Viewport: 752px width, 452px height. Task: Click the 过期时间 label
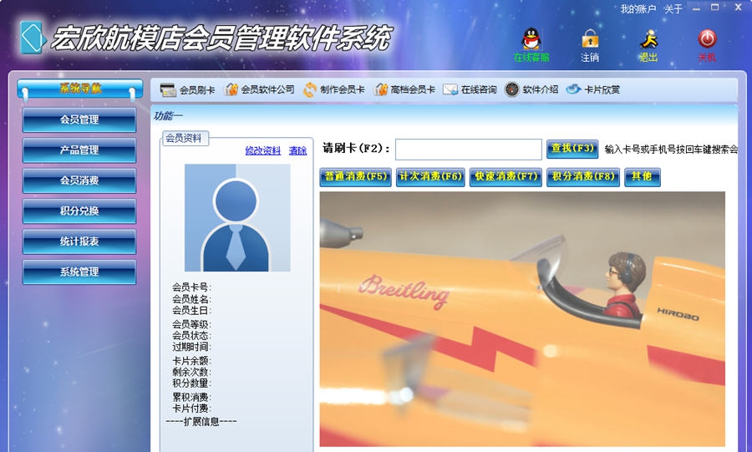pyautogui.click(x=191, y=347)
